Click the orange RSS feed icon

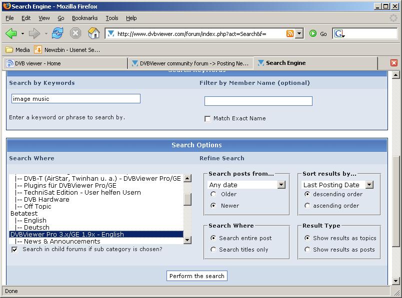289,33
